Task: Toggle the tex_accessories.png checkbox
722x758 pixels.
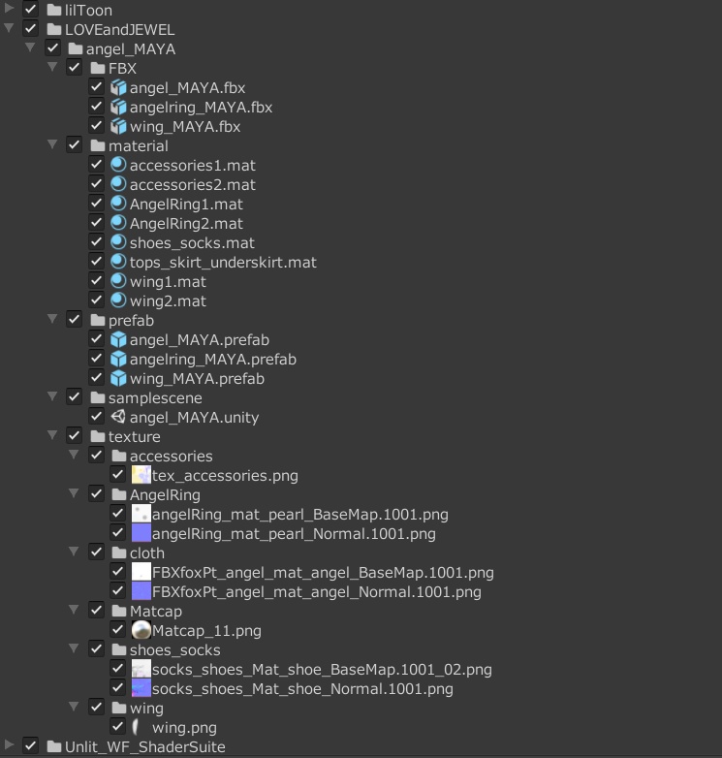Action: pyautogui.click(x=117, y=474)
